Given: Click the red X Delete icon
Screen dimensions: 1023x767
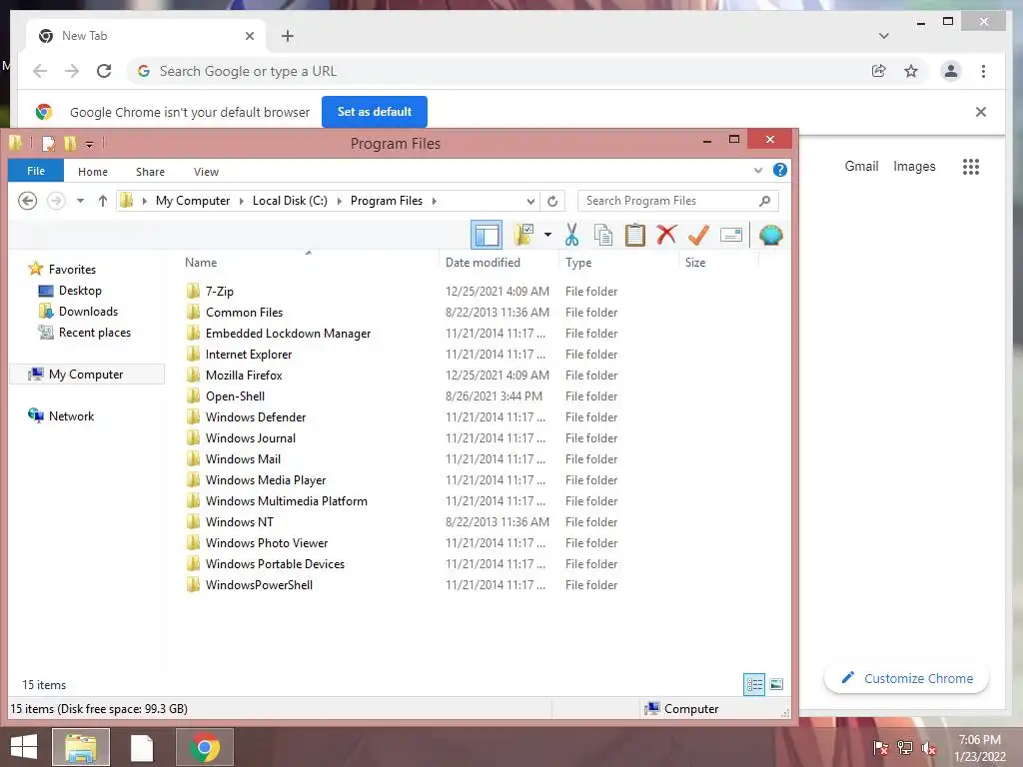Looking at the screenshot, I should pos(666,235).
